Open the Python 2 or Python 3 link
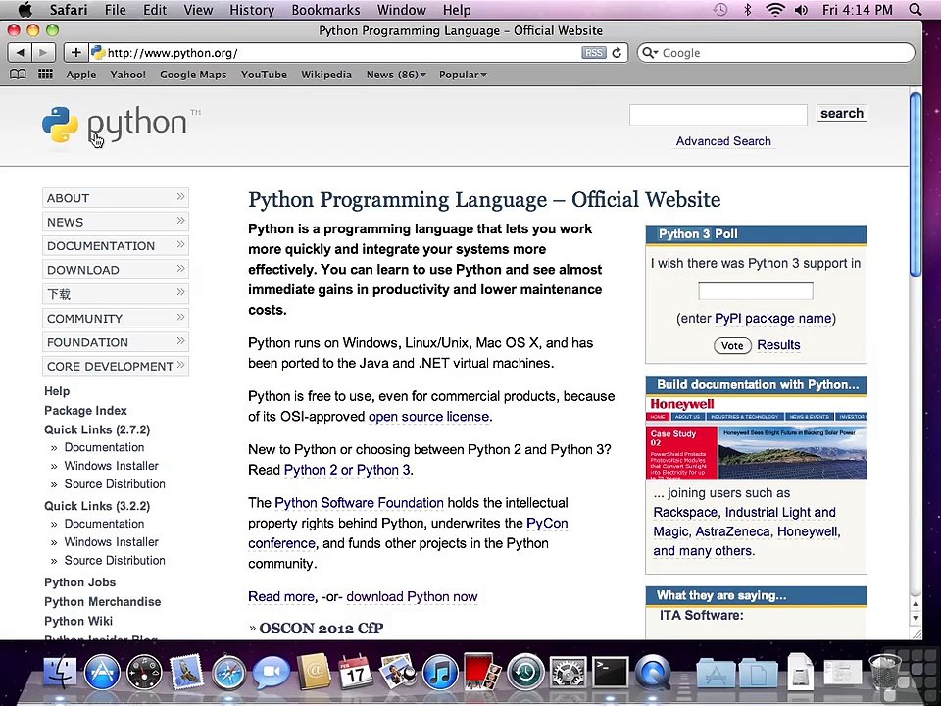This screenshot has height=706, width=941. (x=347, y=470)
